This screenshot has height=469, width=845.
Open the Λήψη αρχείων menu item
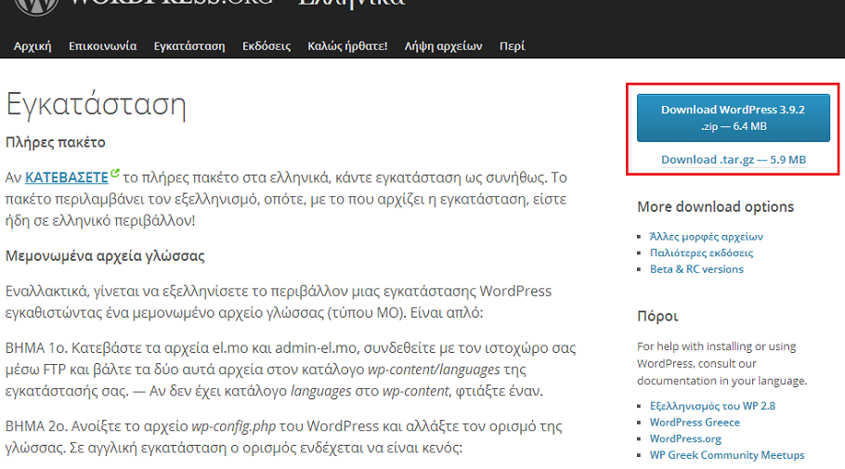click(x=443, y=46)
